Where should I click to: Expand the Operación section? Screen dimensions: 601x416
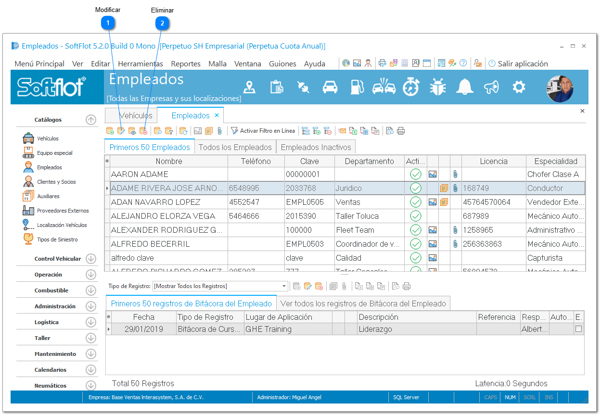point(91,275)
